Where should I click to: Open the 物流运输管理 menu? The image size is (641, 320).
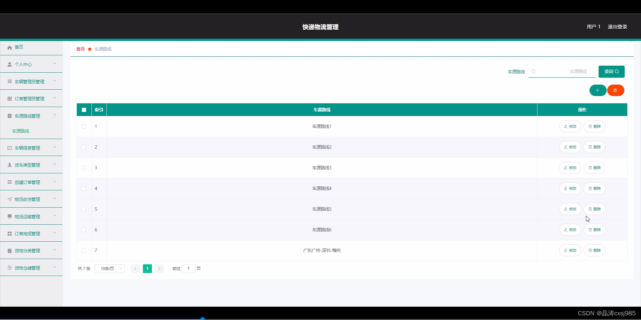[31, 216]
